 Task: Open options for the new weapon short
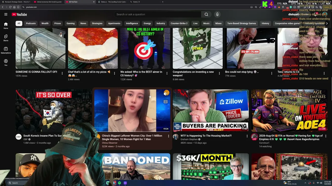(x=219, y=73)
